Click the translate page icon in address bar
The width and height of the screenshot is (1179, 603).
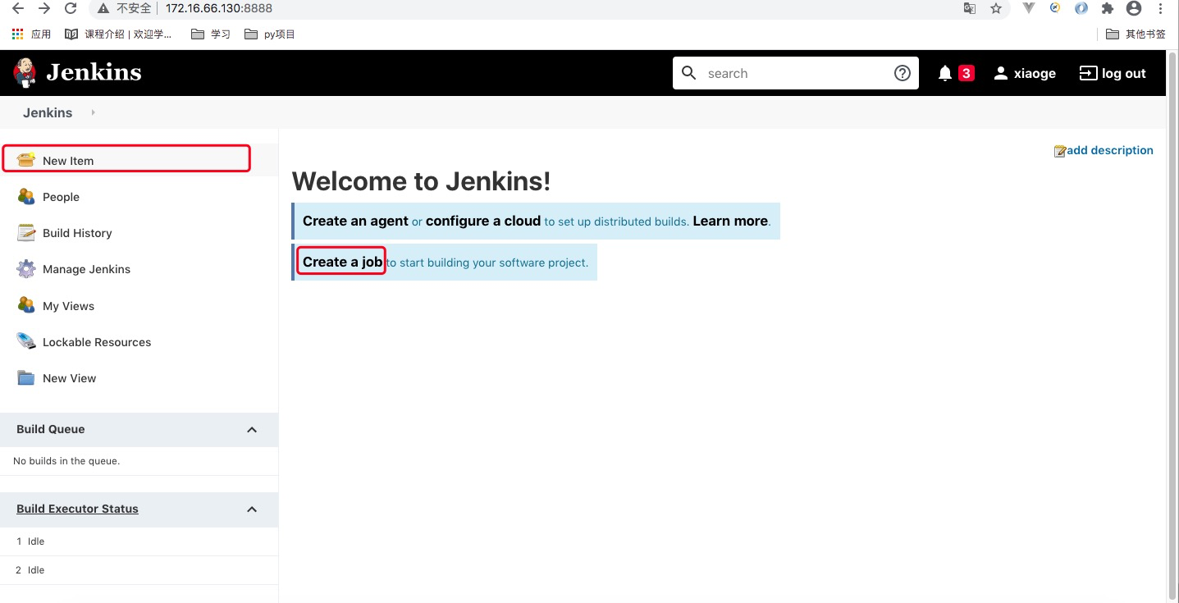coord(970,8)
